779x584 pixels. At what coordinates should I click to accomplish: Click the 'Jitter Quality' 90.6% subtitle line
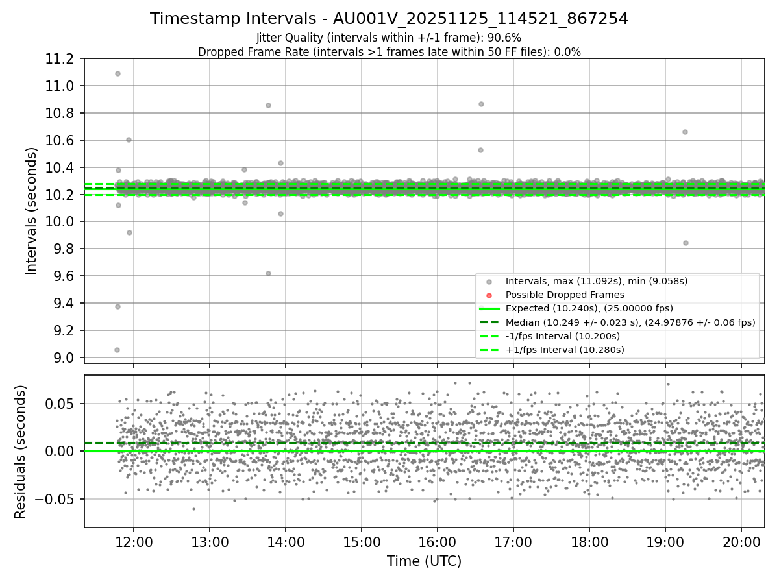pos(389,38)
